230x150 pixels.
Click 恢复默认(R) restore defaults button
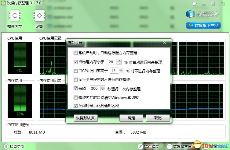pos(86,118)
